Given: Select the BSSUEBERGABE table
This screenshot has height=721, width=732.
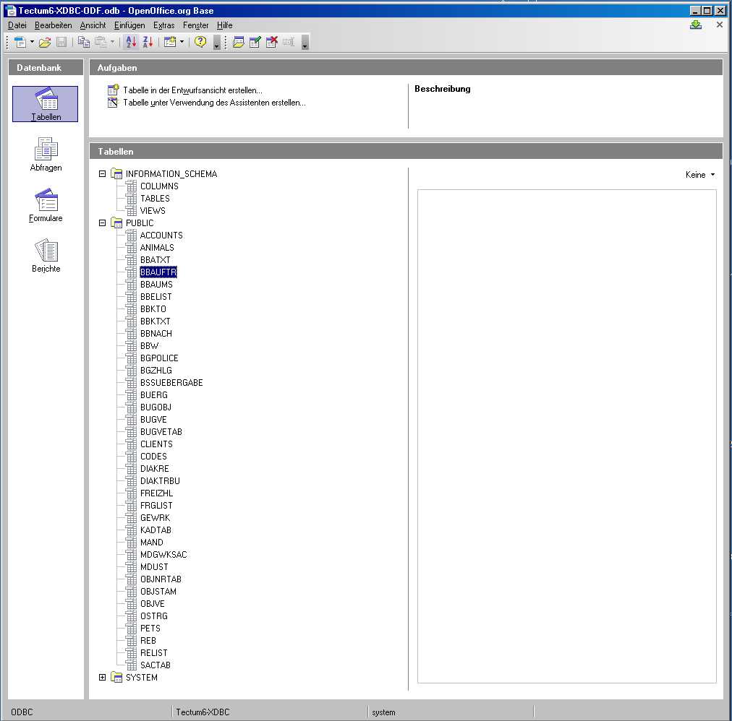Looking at the screenshot, I should [171, 382].
